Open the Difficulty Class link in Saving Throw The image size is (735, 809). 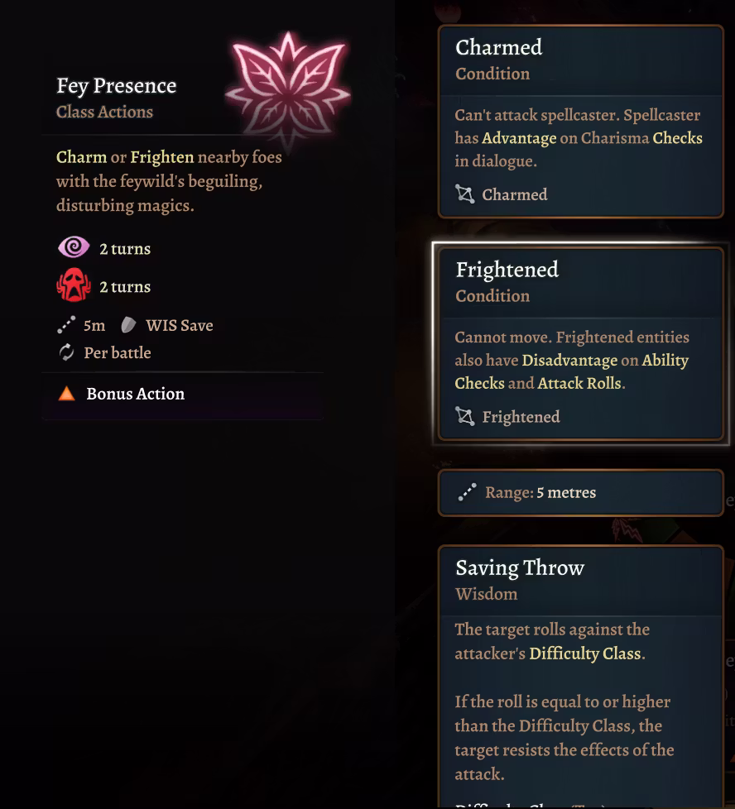pyautogui.click(x=585, y=653)
